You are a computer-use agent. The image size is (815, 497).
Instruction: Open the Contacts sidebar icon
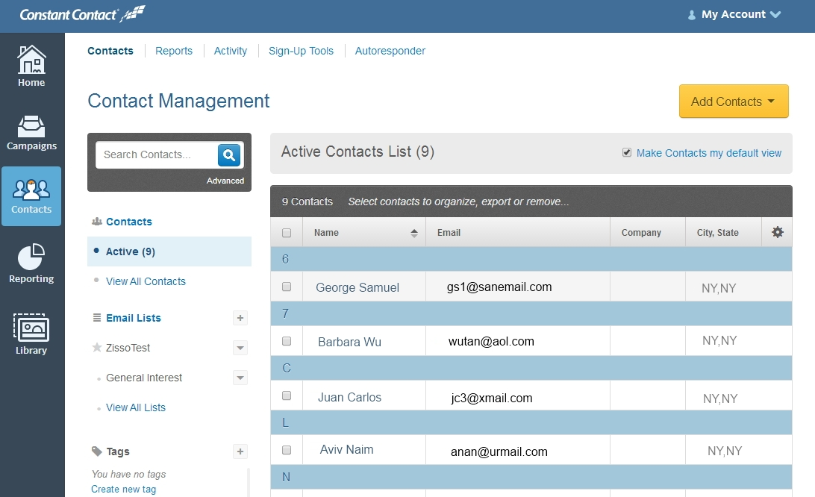(31, 196)
